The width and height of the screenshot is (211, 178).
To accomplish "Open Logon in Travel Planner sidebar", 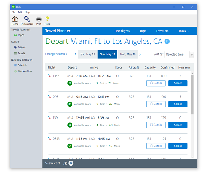I will [x=19, y=35].
